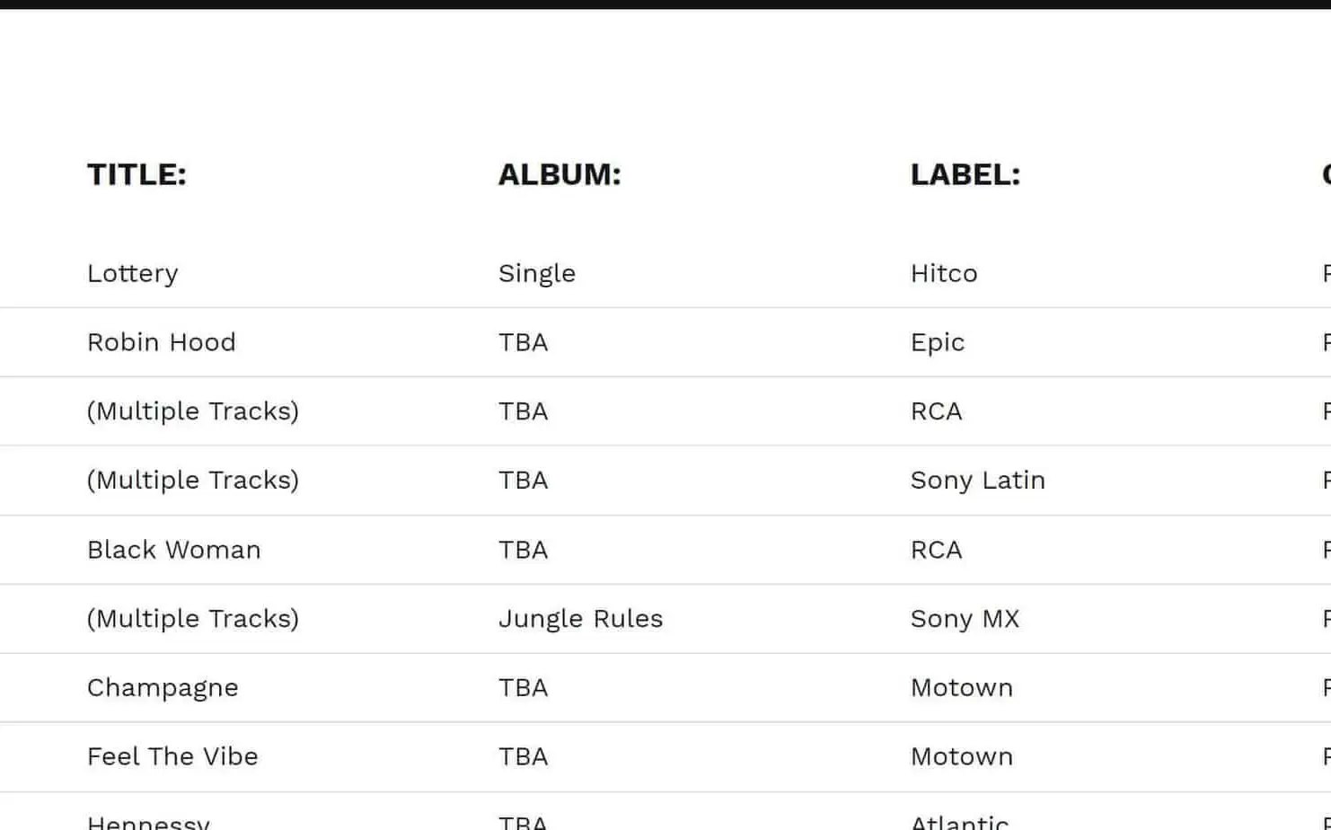Click the ALBUM: column header

point(560,174)
